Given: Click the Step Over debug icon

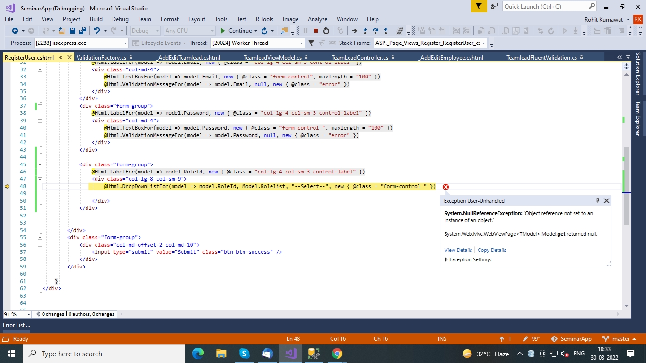Looking at the screenshot, I should [x=375, y=31].
